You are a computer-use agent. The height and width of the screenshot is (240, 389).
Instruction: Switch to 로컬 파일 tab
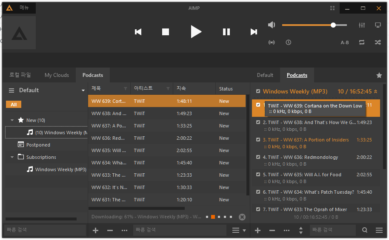point(20,75)
